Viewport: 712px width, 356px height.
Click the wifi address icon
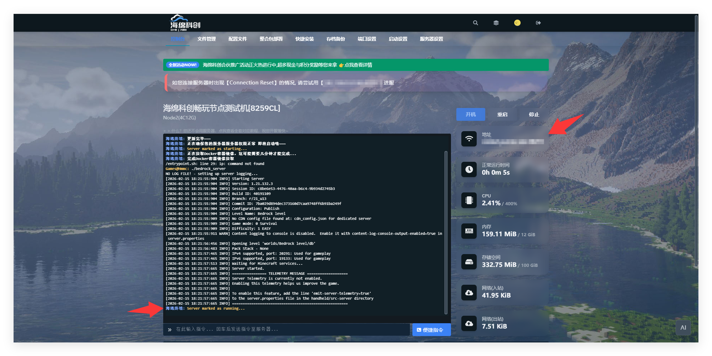click(469, 139)
